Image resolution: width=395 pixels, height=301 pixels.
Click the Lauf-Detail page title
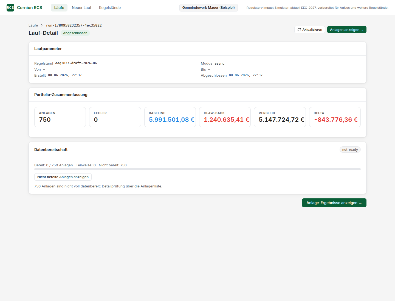43,33
